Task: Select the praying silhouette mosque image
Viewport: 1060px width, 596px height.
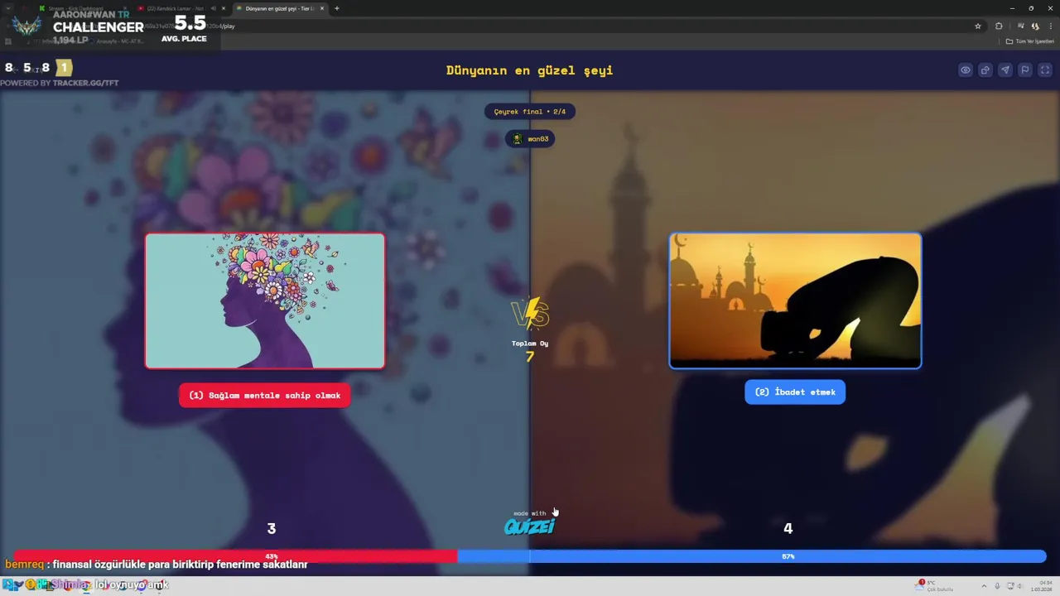Action: point(795,300)
